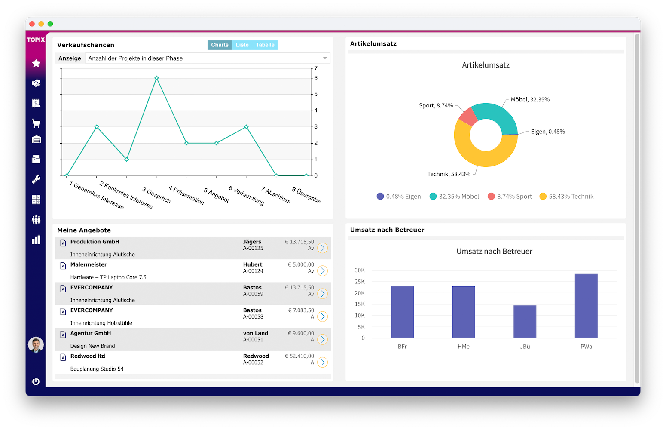Viewport: 666px width, 430px height.
Task: Open the handshake sales icon
Action: point(36,83)
